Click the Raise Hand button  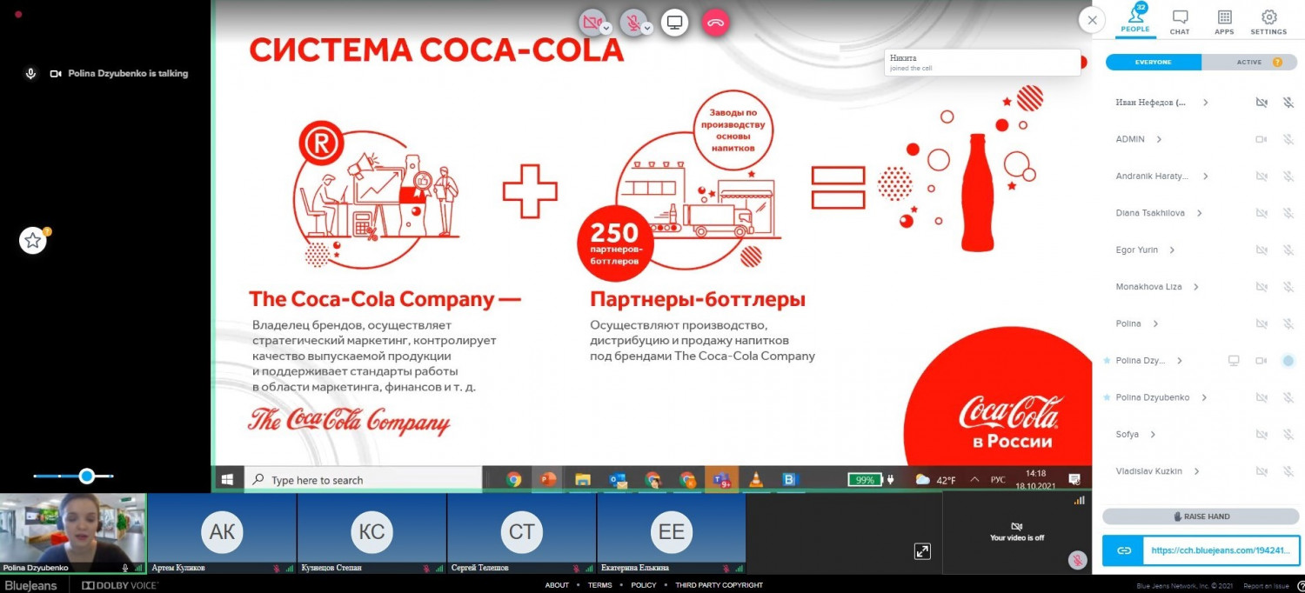pyautogui.click(x=1201, y=516)
